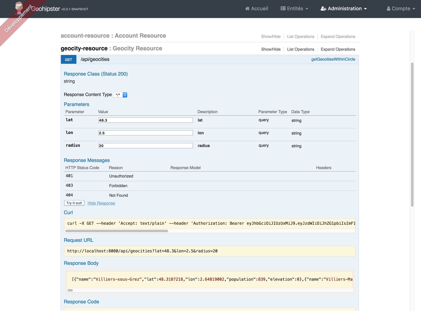Toggle Show/Hide for geocity-resource
421x313 pixels.
(x=271, y=49)
